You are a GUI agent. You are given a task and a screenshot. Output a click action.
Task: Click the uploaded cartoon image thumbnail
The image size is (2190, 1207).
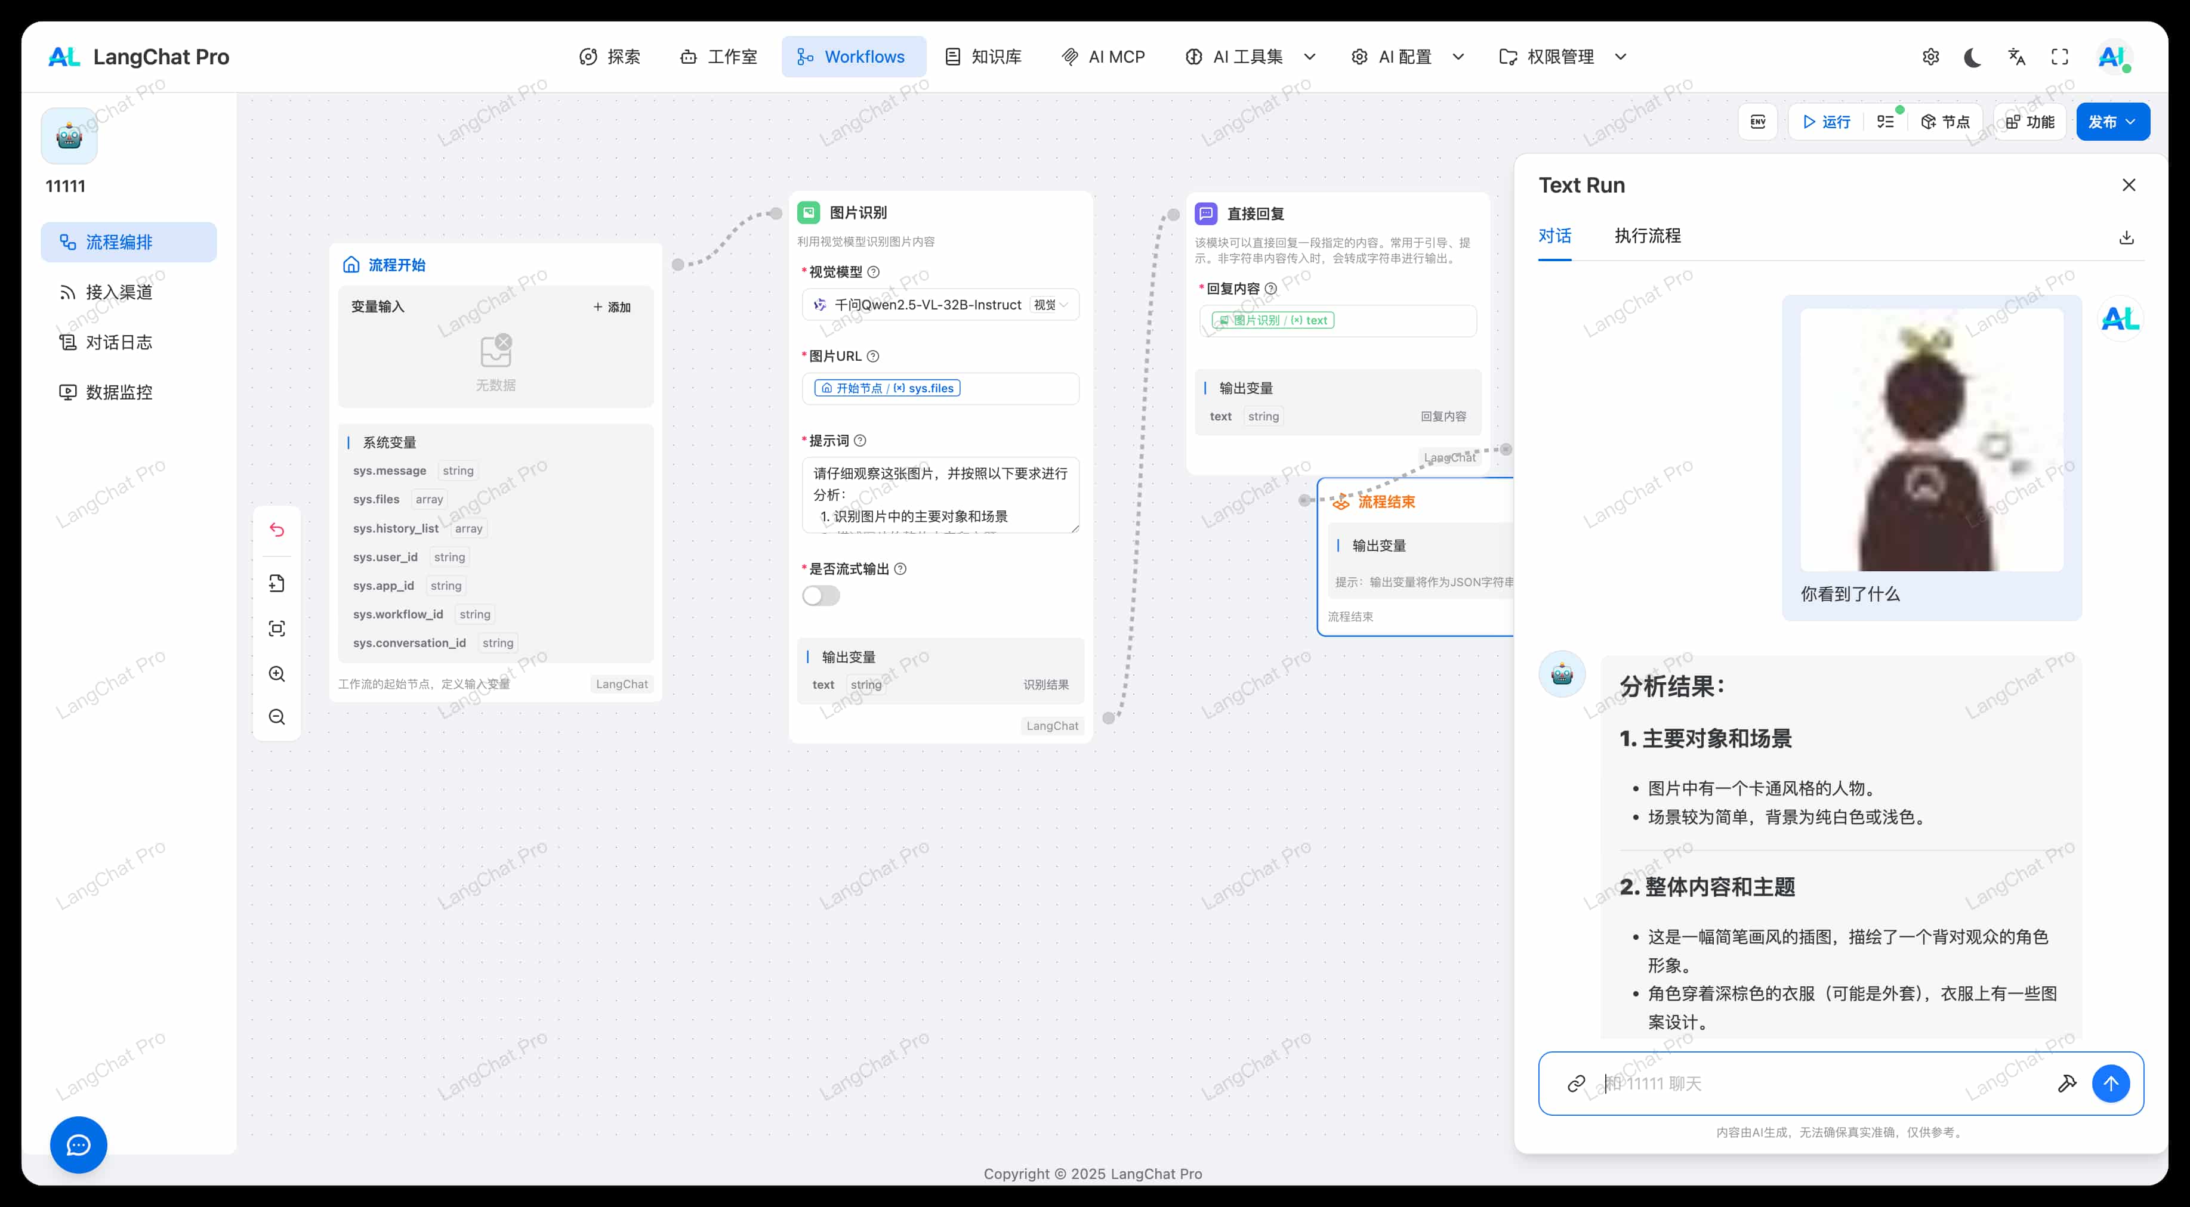tap(1932, 439)
